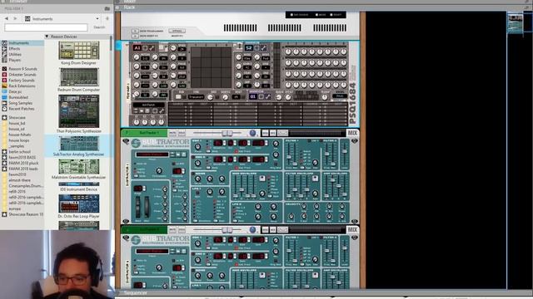Toggle Noise generator on first Subtractor
This screenshot has height=299, width=533.
(x=193, y=174)
